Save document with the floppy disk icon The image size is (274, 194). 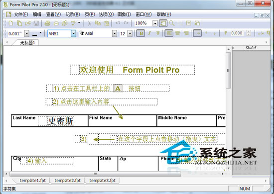pos(36,23)
